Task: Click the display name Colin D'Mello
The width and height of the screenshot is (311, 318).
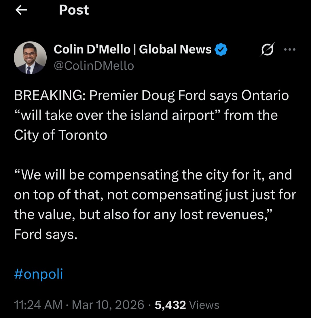Action: click(x=92, y=50)
